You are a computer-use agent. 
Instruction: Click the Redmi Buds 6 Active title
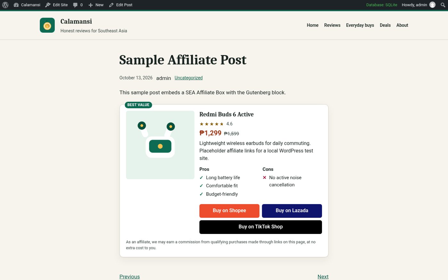pyautogui.click(x=227, y=115)
